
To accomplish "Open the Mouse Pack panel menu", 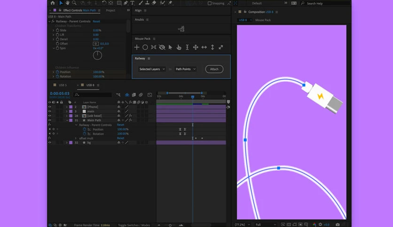I will click(154, 39).
